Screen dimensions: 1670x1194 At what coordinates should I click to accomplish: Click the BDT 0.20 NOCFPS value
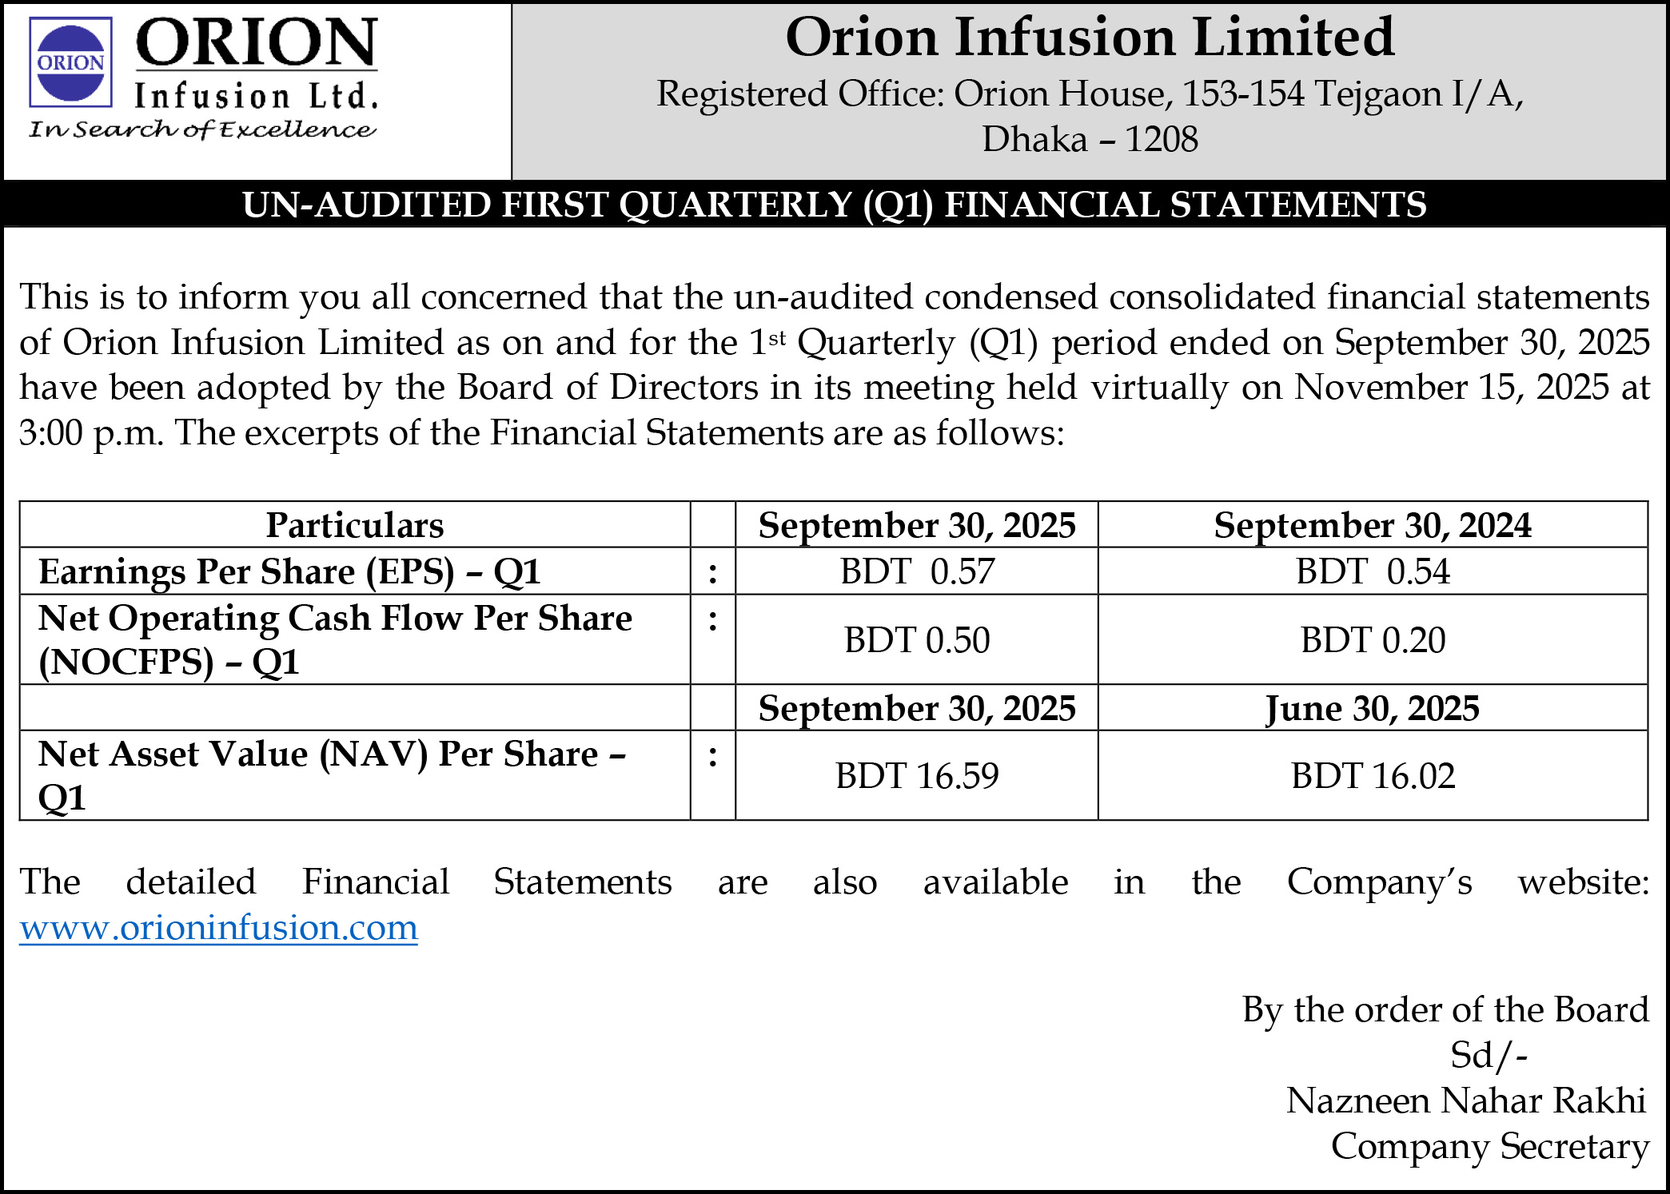pyautogui.click(x=1372, y=640)
